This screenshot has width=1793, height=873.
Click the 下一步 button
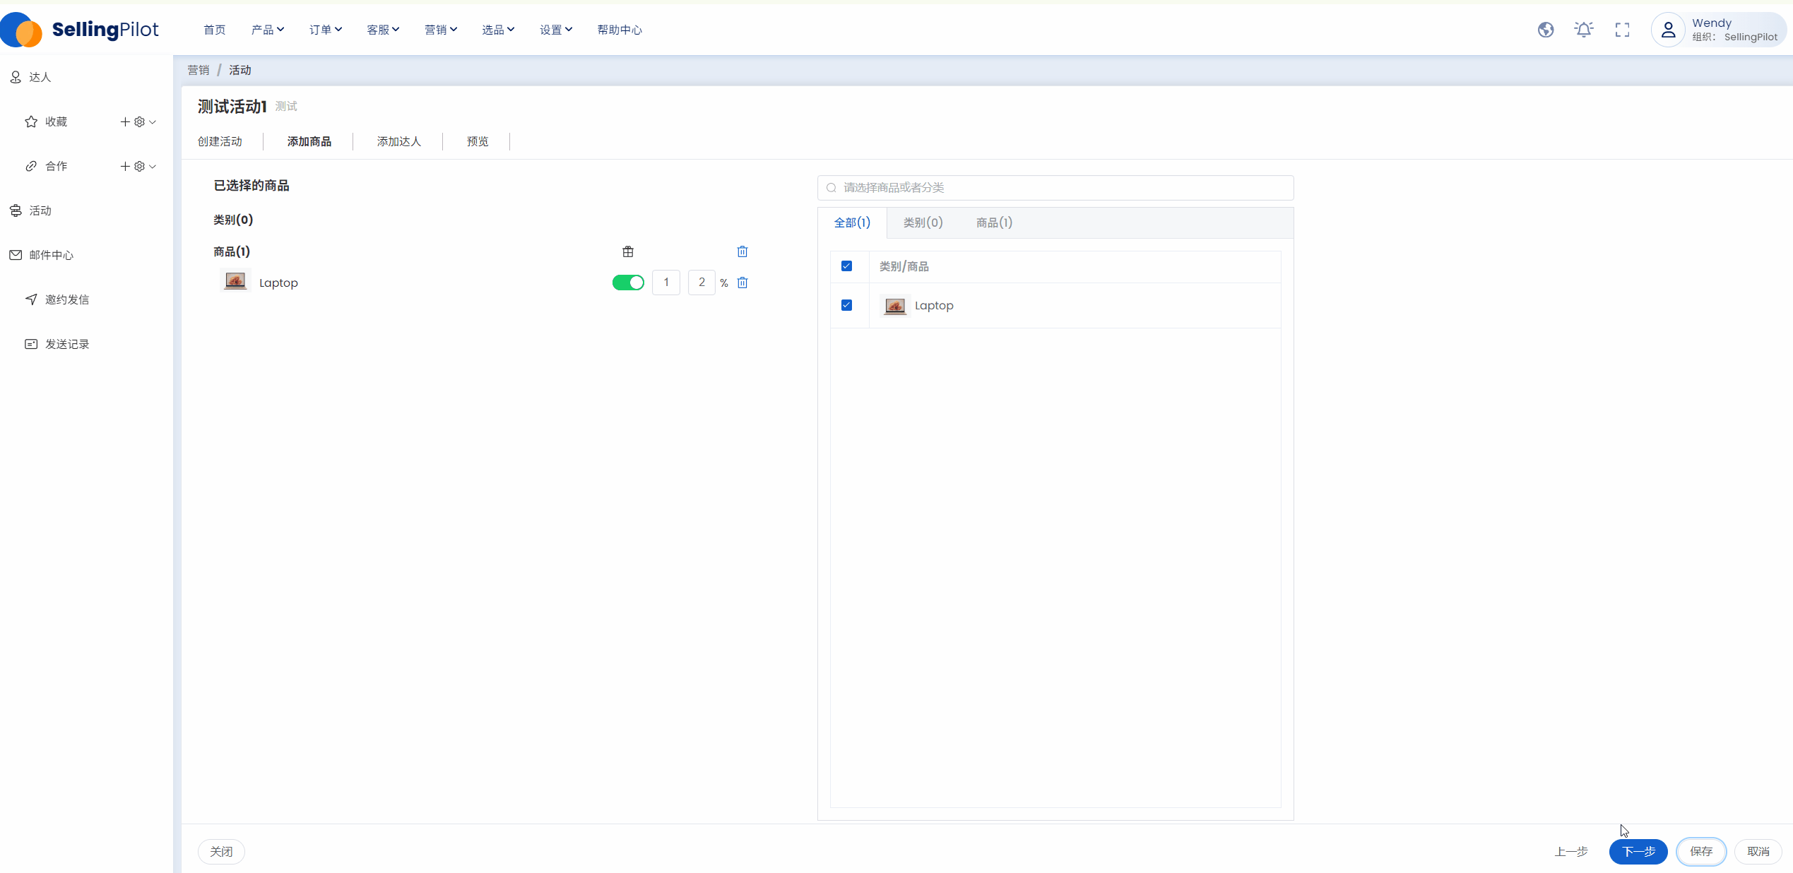[x=1638, y=851]
